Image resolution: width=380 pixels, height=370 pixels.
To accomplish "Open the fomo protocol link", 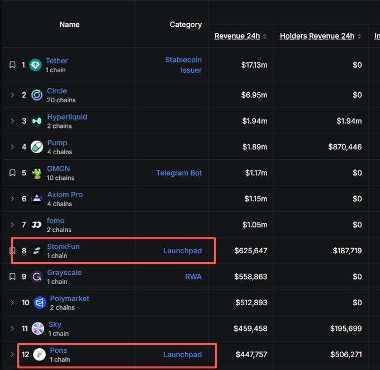I will click(55, 221).
